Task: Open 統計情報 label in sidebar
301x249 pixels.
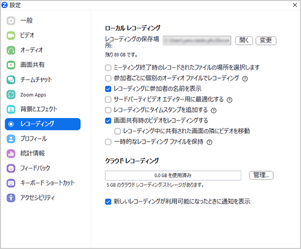Action: pos(33,153)
